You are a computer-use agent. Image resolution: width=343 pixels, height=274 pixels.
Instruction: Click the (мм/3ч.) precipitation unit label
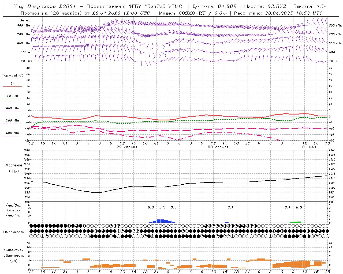pyautogui.click(x=14, y=205)
